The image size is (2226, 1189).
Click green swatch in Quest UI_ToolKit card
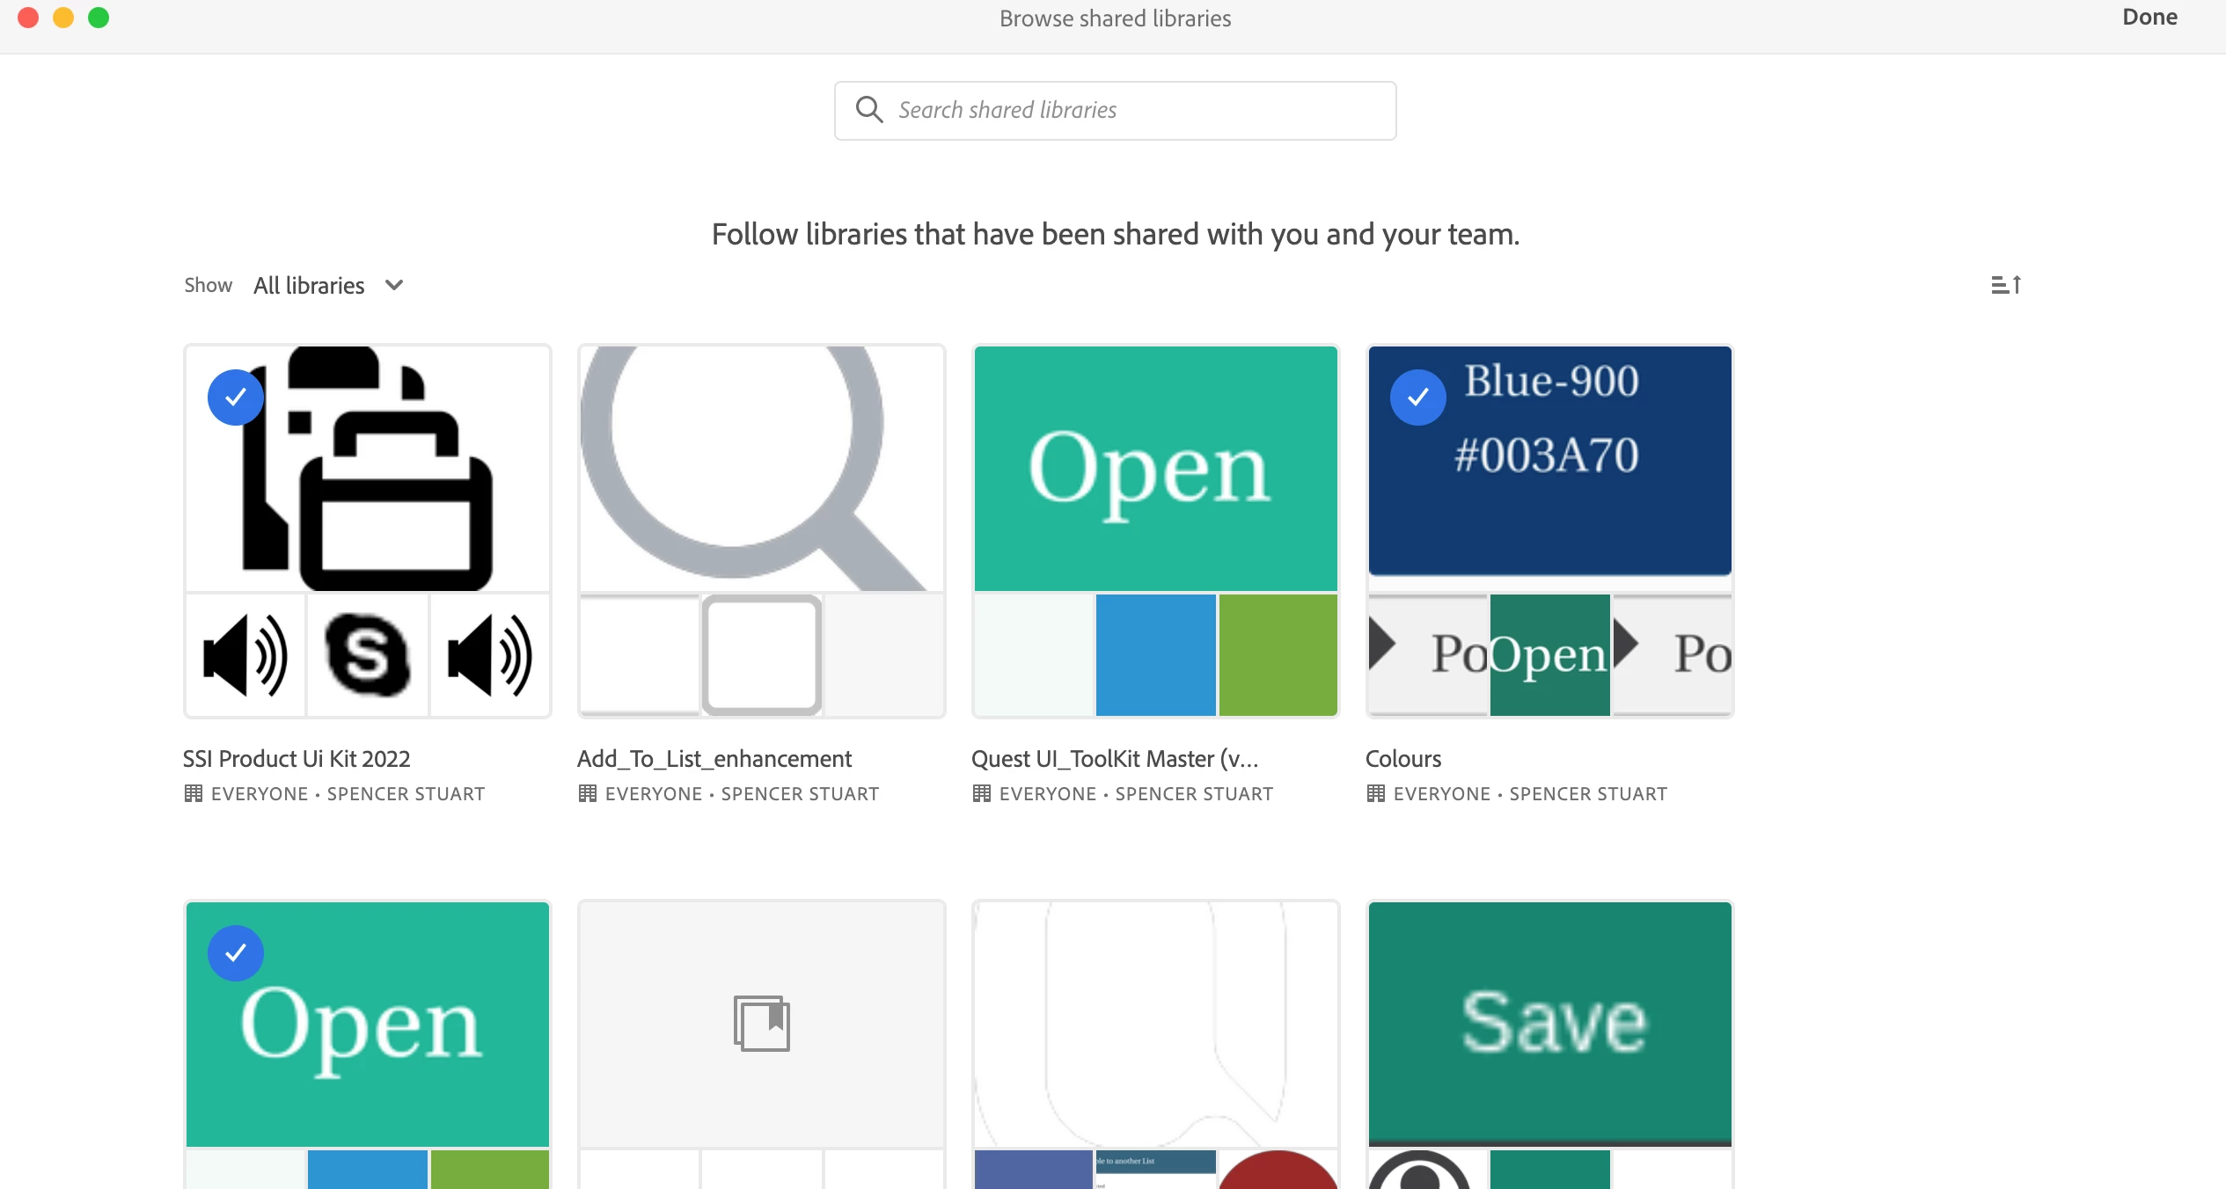click(x=1278, y=655)
